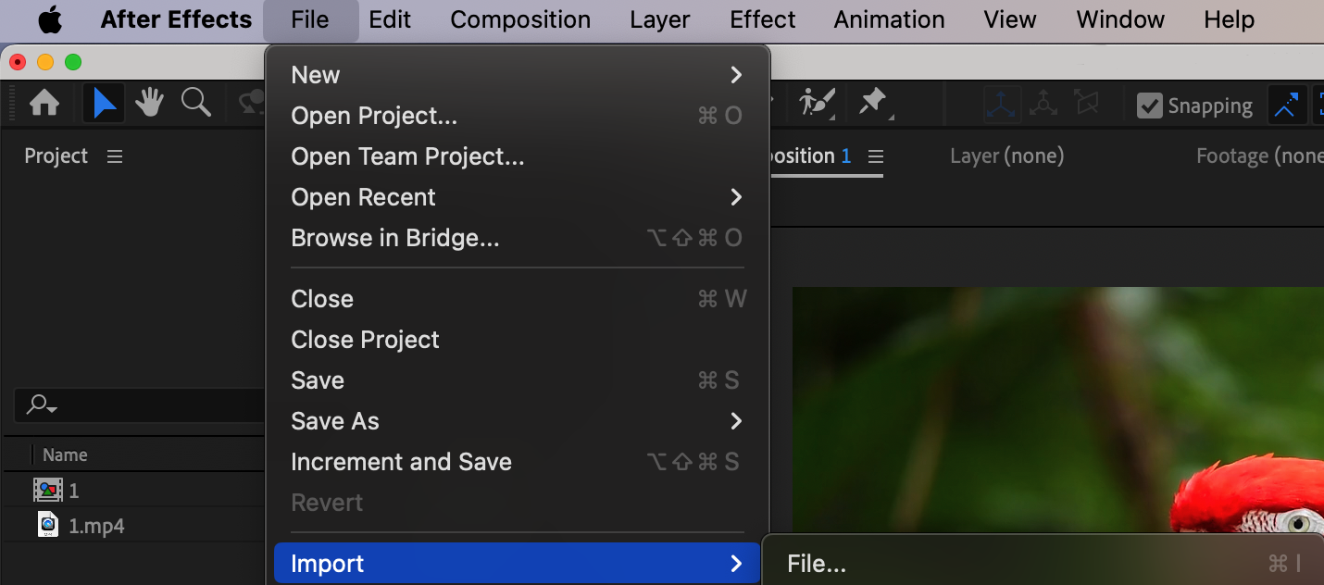Open the Project panel menu
Screen dimensions: 1324x585
point(115,156)
